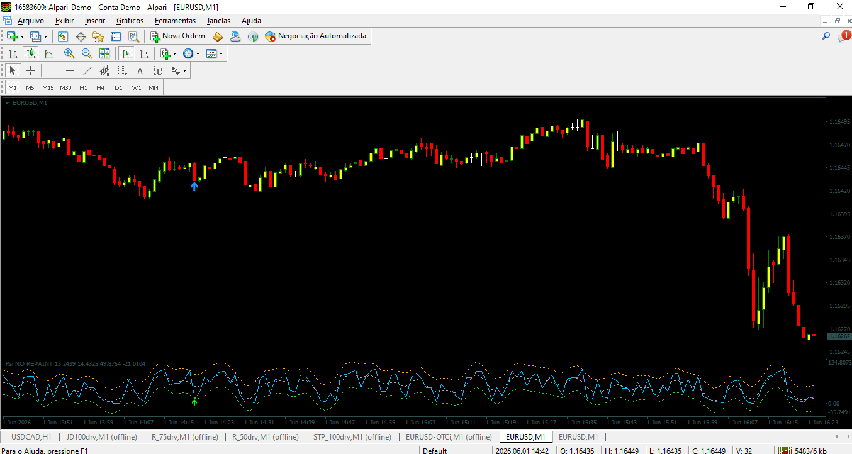
Task: Open the Market Watch panel icon
Action: click(63, 36)
